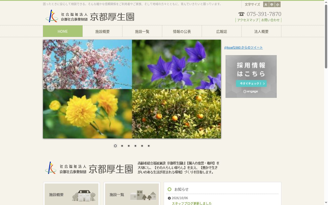Open the 情報の公表 navigation tab
328x205 pixels.
pyautogui.click(x=182, y=31)
